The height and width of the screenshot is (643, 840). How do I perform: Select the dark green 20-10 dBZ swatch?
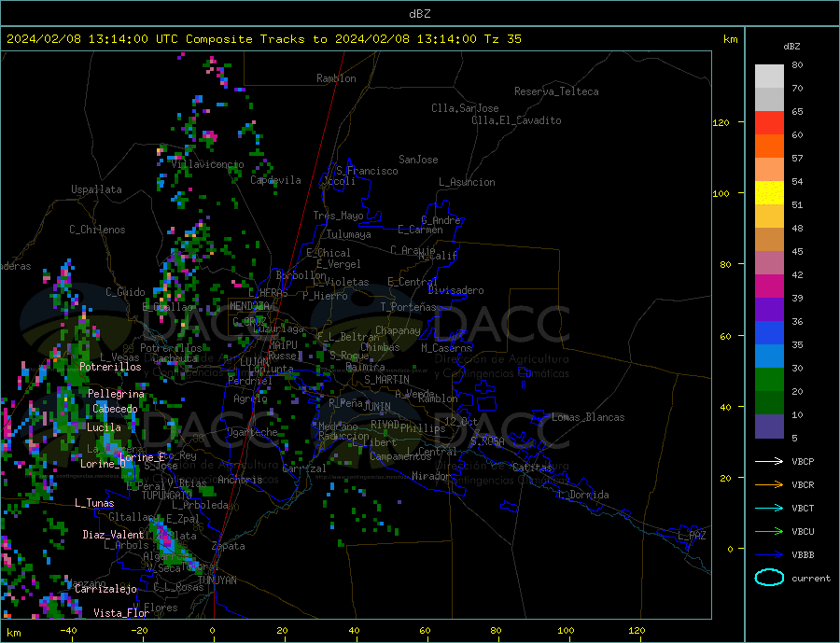(x=769, y=403)
